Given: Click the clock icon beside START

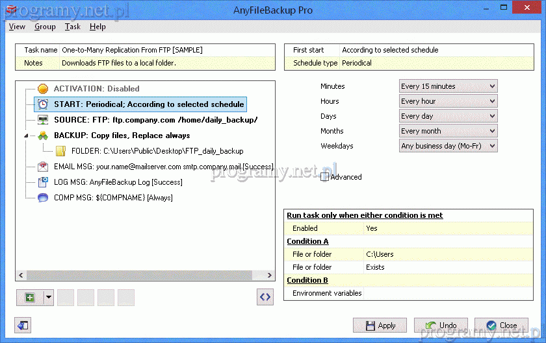Looking at the screenshot, I should point(43,104).
